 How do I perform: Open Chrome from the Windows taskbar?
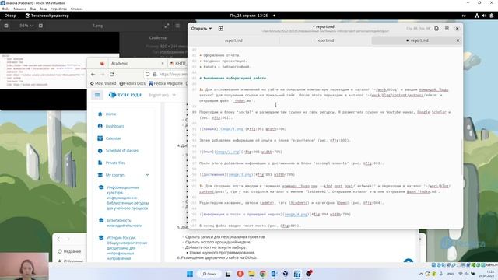263,274
